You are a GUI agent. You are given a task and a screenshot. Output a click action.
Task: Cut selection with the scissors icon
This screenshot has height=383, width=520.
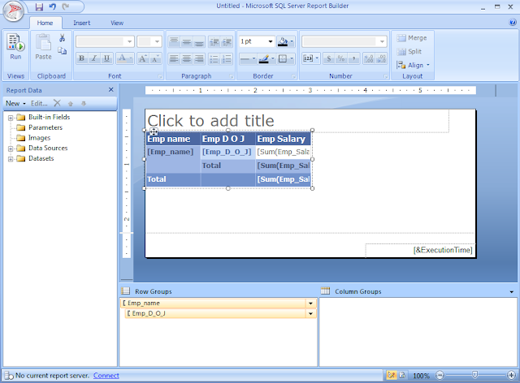(62, 38)
